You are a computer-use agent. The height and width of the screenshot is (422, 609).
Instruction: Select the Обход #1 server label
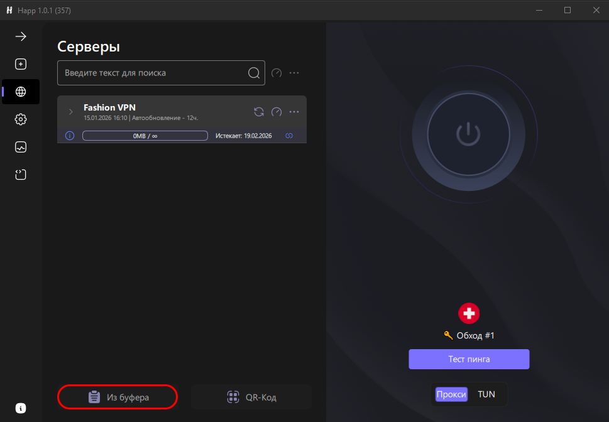click(469, 335)
